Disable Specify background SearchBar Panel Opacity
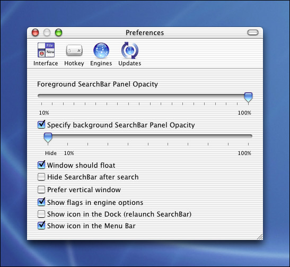Viewport: 290px width, 267px height. tap(41, 125)
